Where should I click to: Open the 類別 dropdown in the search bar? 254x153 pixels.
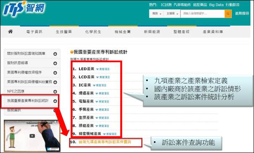pos(156,13)
